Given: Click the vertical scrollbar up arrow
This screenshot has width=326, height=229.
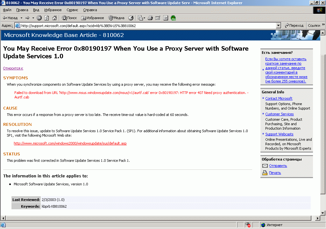Looking at the screenshot, I should click(322, 33).
